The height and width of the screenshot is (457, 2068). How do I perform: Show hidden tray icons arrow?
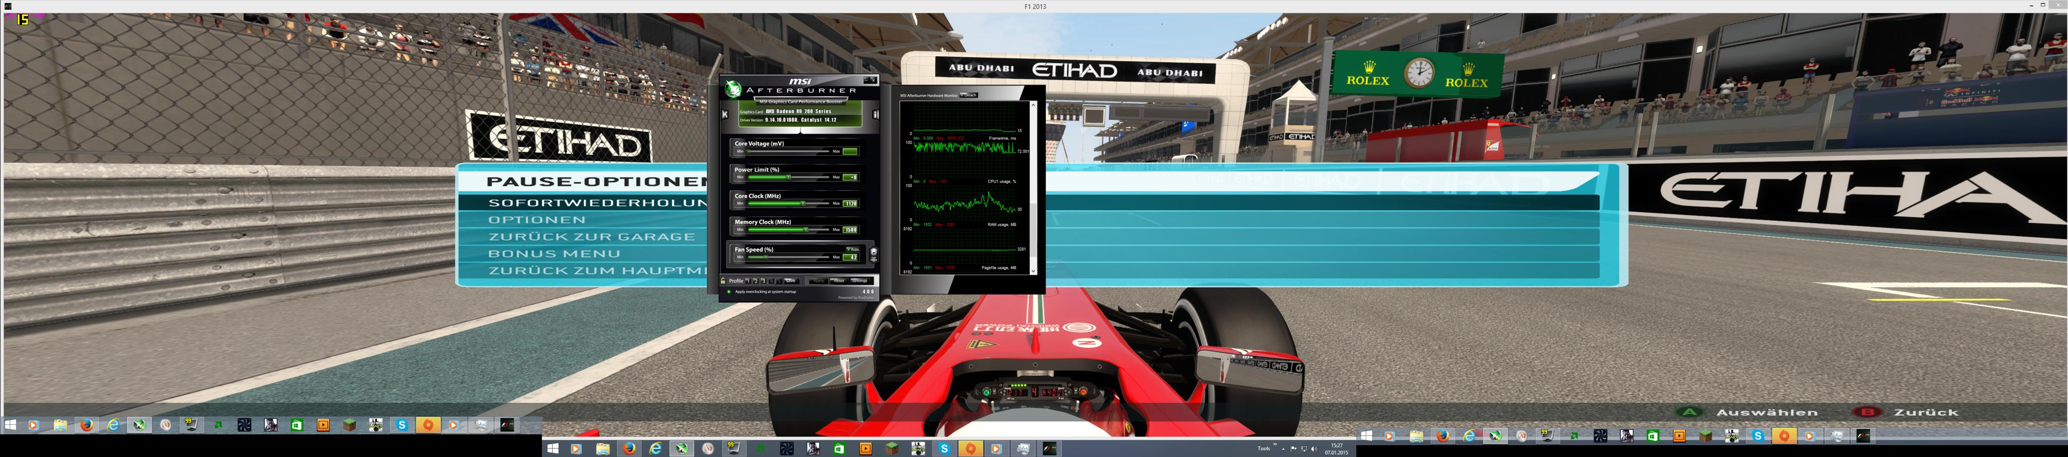pos(1284,449)
